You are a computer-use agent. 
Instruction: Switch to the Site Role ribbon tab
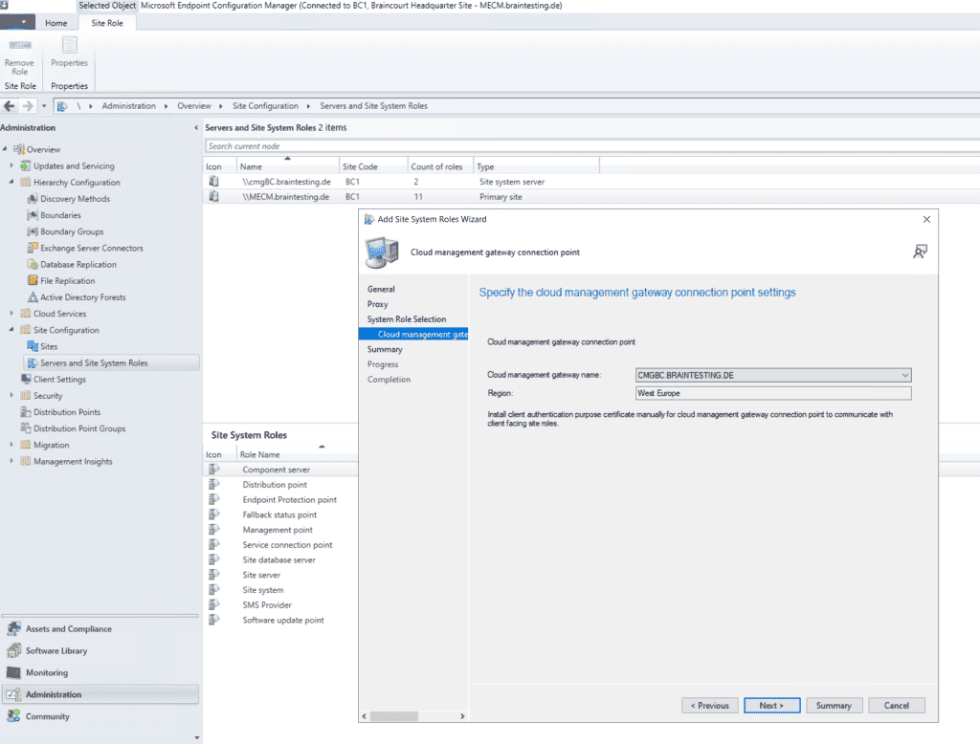tap(106, 22)
